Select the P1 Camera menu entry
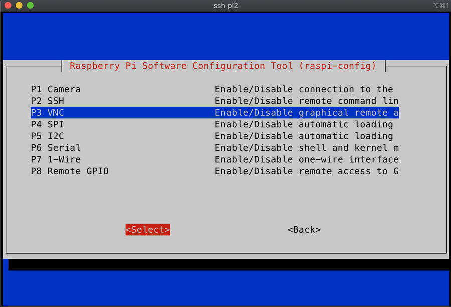This screenshot has width=451, height=307. (x=214, y=89)
